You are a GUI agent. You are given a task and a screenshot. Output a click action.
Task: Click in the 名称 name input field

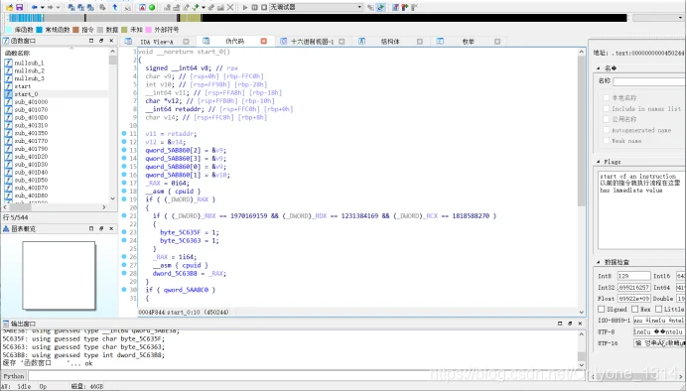pos(649,81)
